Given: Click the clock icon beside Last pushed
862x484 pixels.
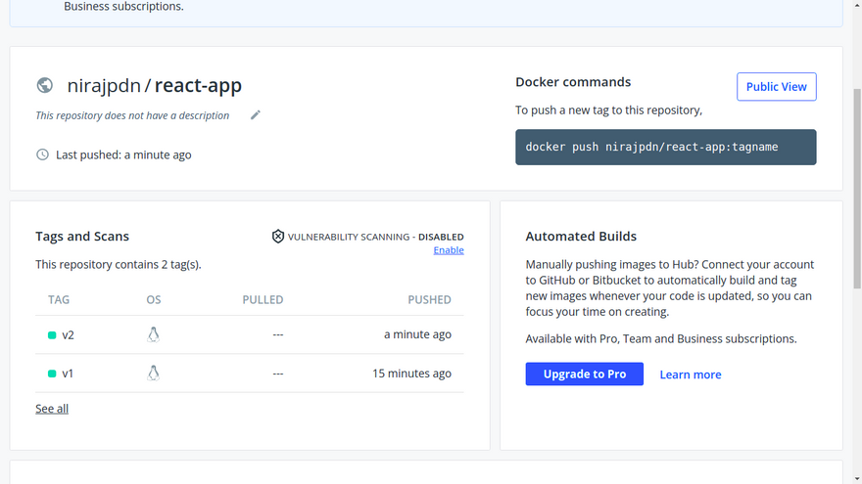Looking at the screenshot, I should 42,154.
